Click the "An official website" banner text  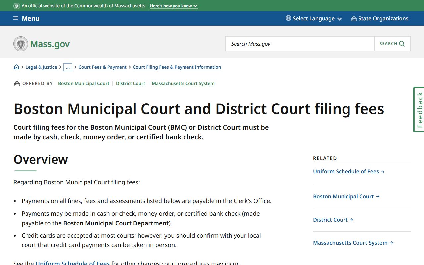tap(83, 6)
